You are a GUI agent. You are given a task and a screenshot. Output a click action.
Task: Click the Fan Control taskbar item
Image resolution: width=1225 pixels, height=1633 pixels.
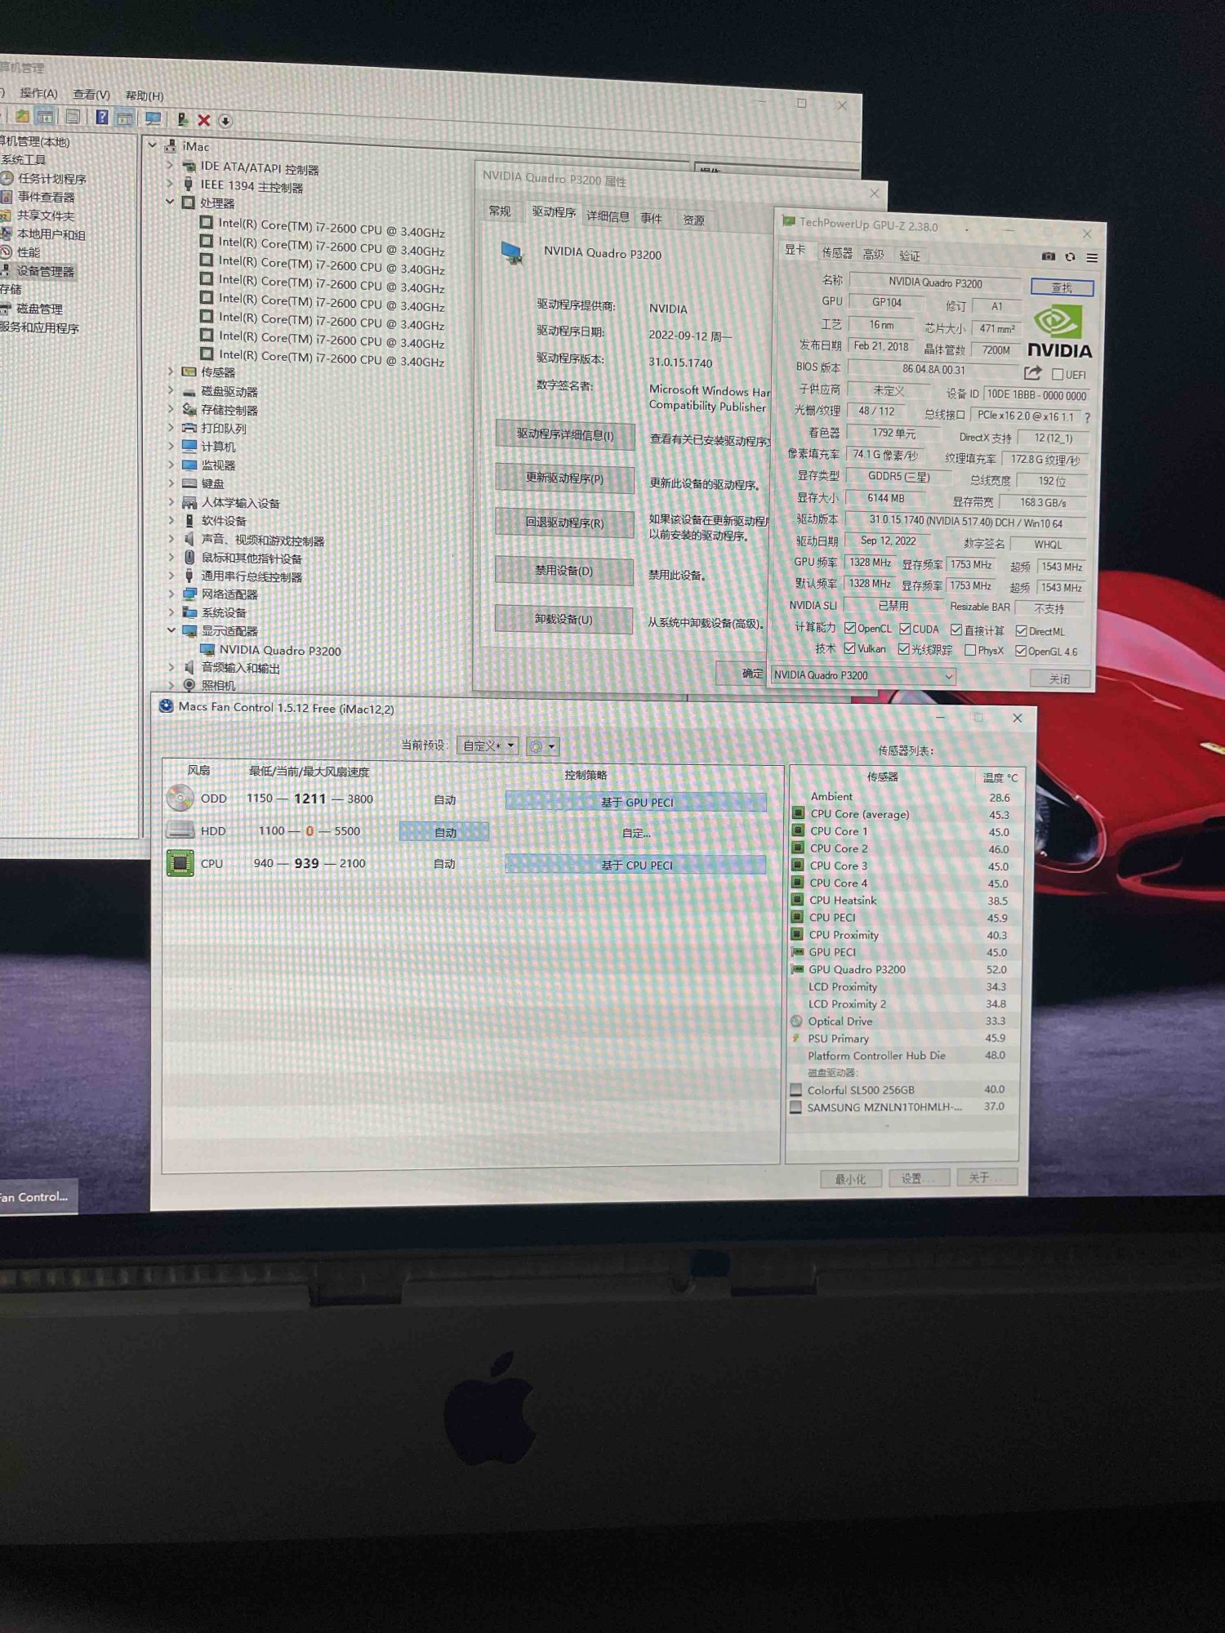(38, 1197)
